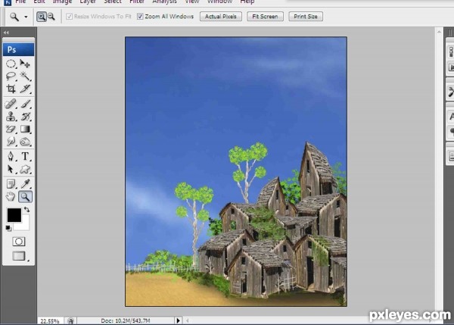454x325 pixels.
Task: Select the Eraser tool
Action: pyautogui.click(x=11, y=129)
